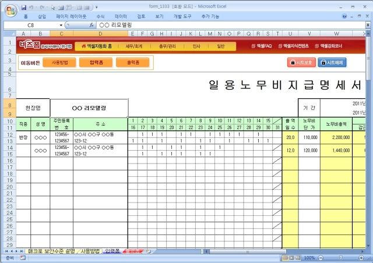Viewport: 373px width, 263px height.
Task: Open the quick access toolbar customize dropdown
Action: coord(97,8)
